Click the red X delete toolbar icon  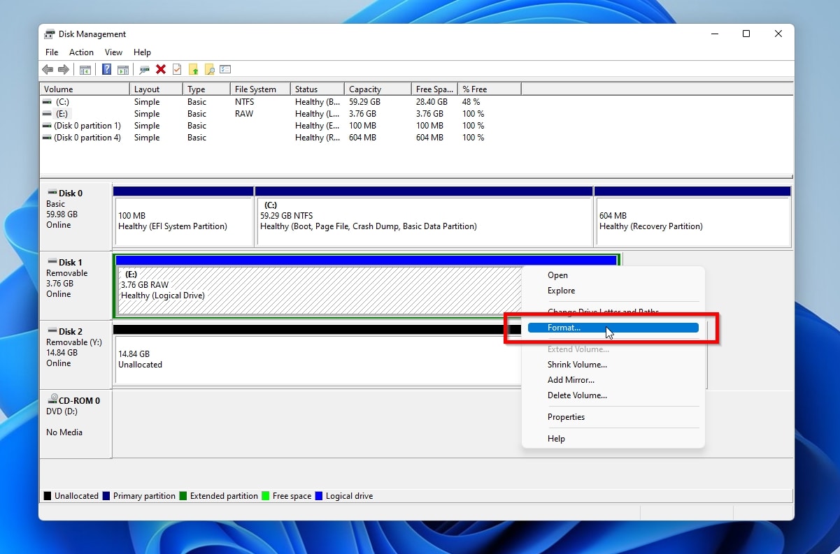(x=159, y=69)
